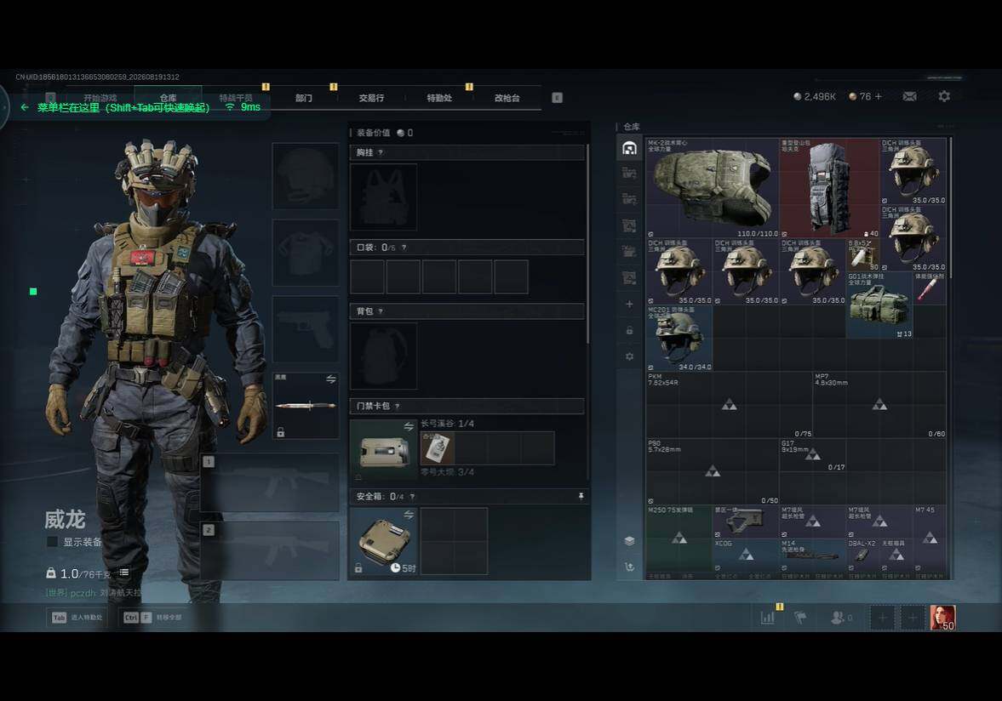Open the weight details list icon
The height and width of the screenshot is (701, 1002).
[124, 573]
